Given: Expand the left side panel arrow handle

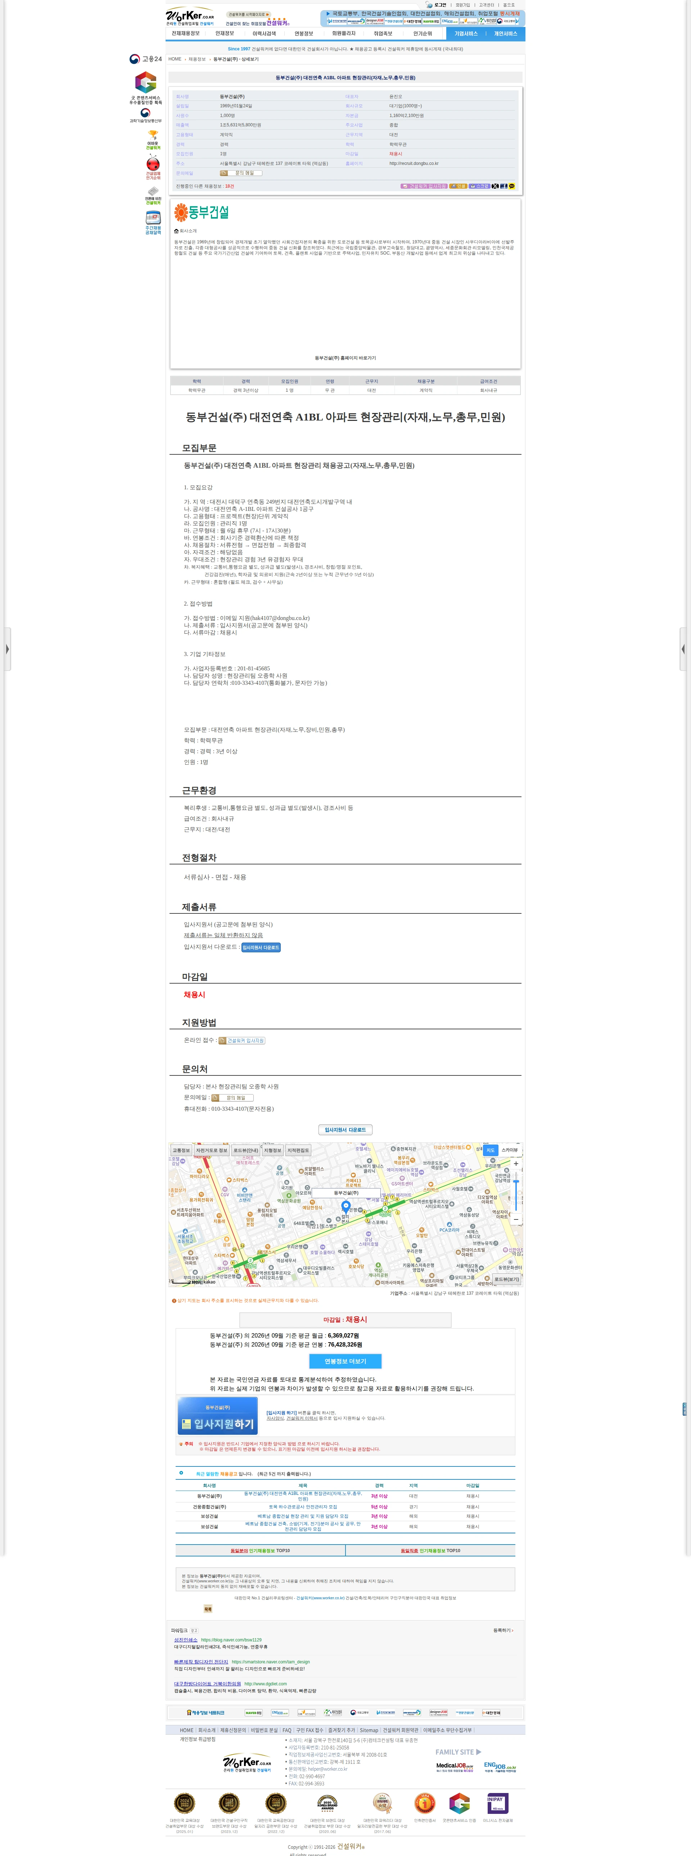Looking at the screenshot, I should (7, 649).
